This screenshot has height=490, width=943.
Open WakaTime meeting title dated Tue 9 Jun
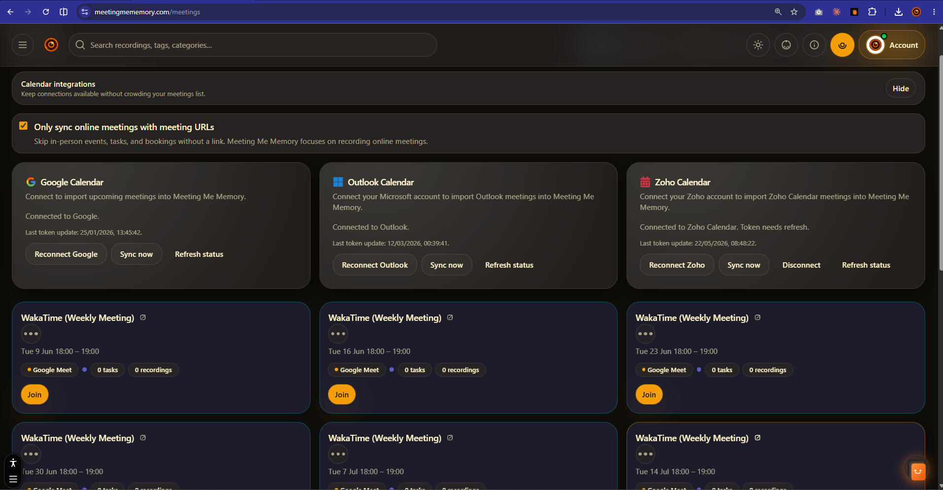click(x=77, y=317)
